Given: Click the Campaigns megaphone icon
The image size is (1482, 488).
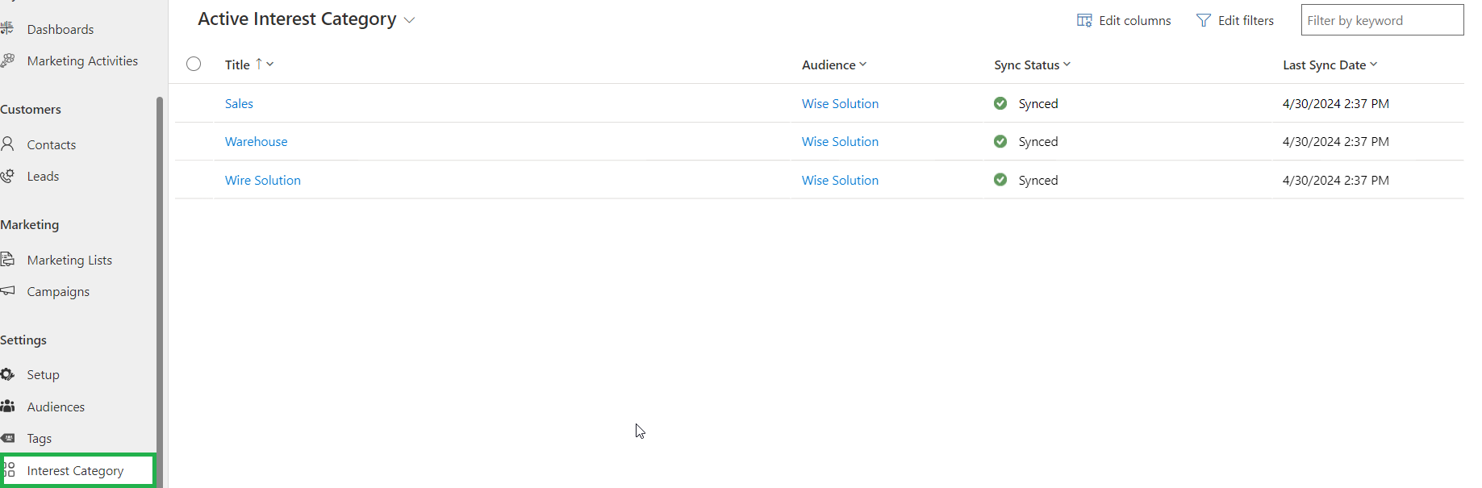Looking at the screenshot, I should coord(8,290).
